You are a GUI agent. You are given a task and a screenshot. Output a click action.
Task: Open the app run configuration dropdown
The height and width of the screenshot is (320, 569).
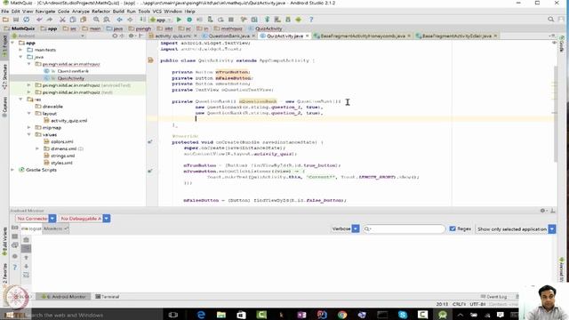(160, 20)
